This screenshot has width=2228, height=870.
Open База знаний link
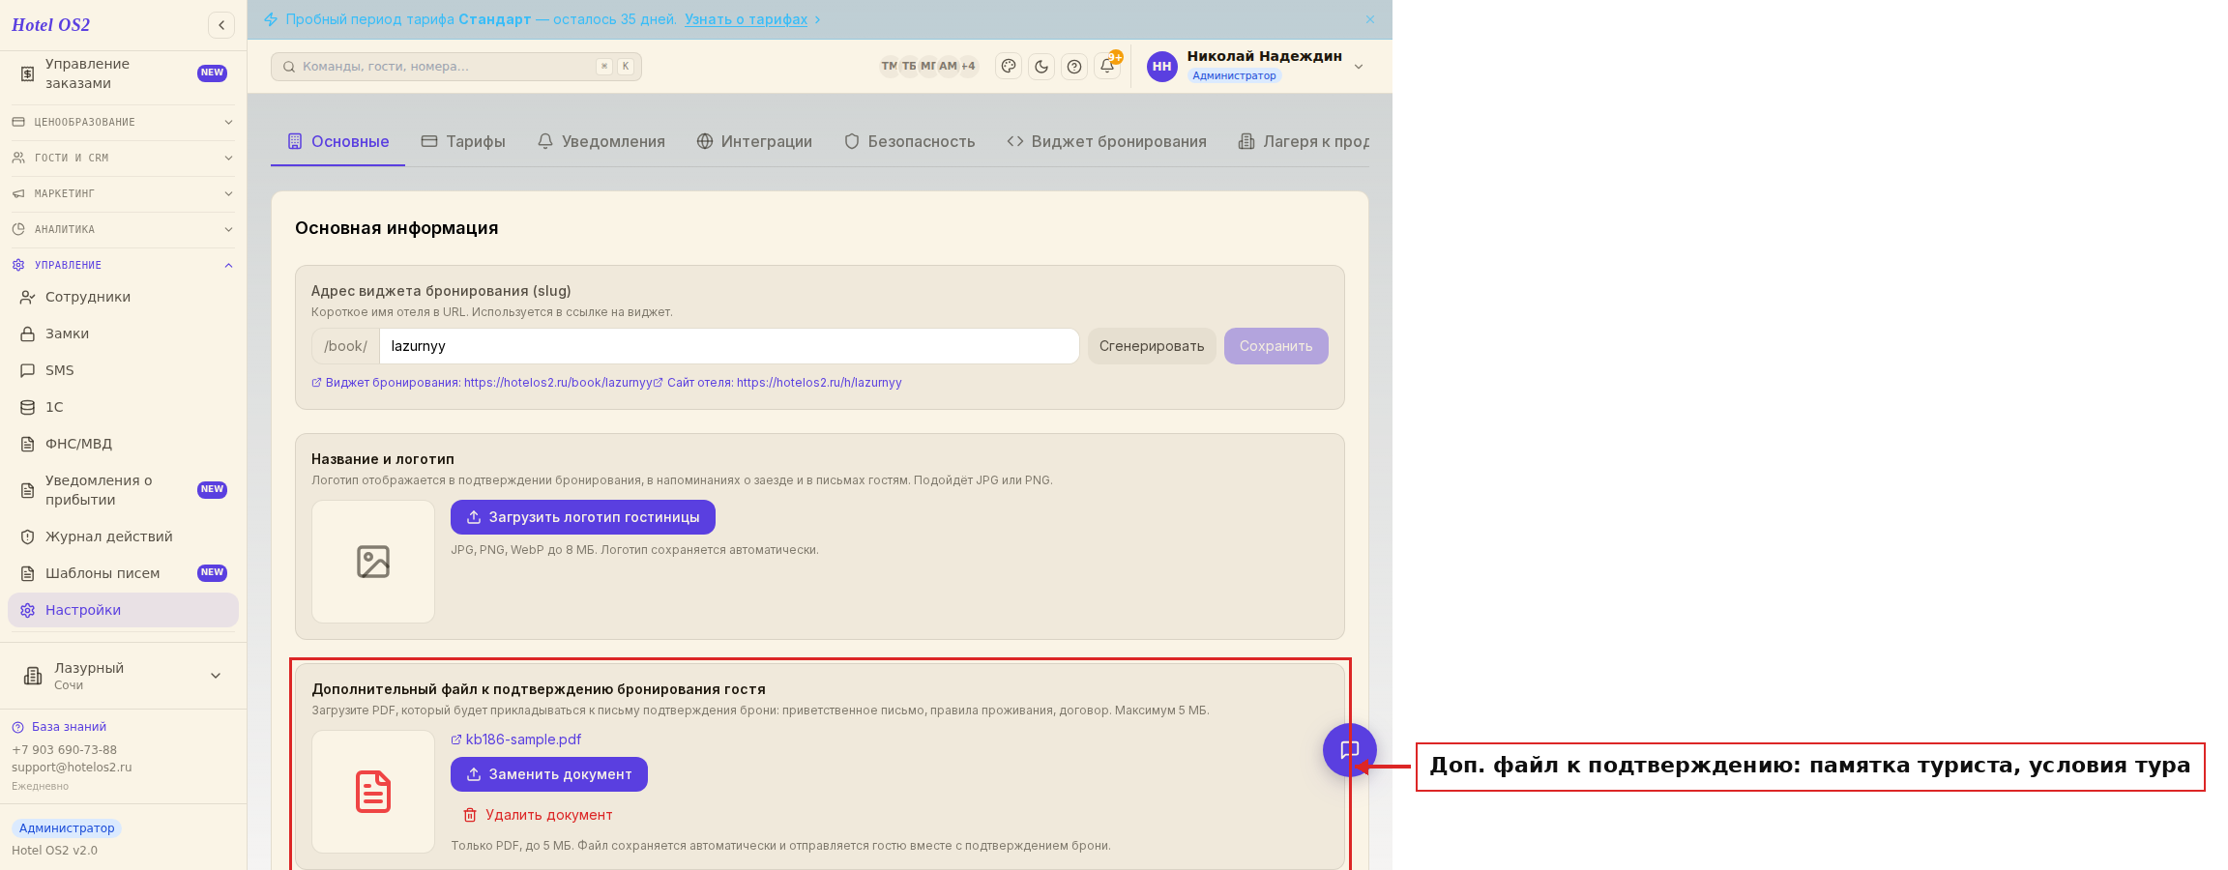click(59, 727)
